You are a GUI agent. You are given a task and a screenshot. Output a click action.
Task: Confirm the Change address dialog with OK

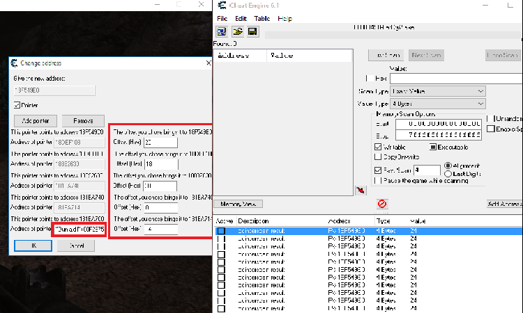pyautogui.click(x=33, y=246)
